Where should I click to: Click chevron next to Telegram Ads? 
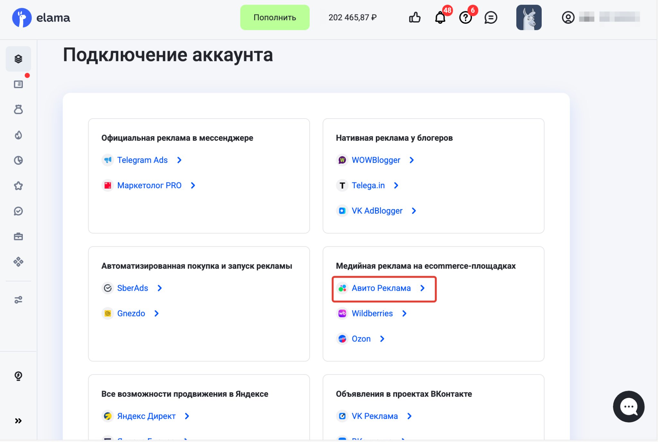point(179,160)
